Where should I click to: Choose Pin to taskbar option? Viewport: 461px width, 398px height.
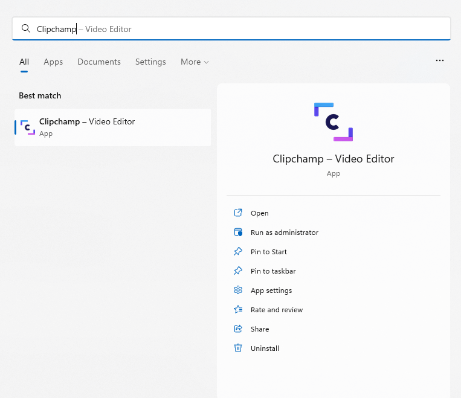[x=273, y=271]
